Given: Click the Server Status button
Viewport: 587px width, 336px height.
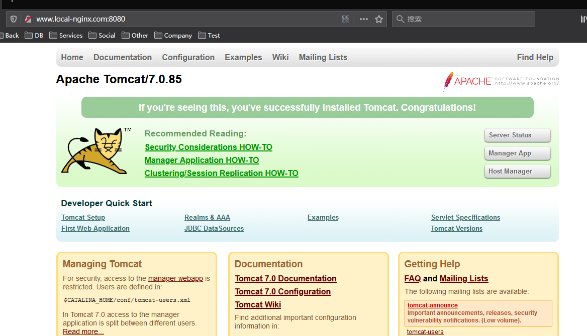Looking at the screenshot, I should [x=517, y=135].
